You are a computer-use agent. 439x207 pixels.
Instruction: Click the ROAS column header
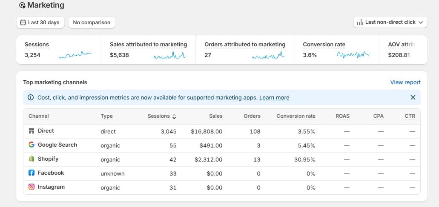point(342,116)
